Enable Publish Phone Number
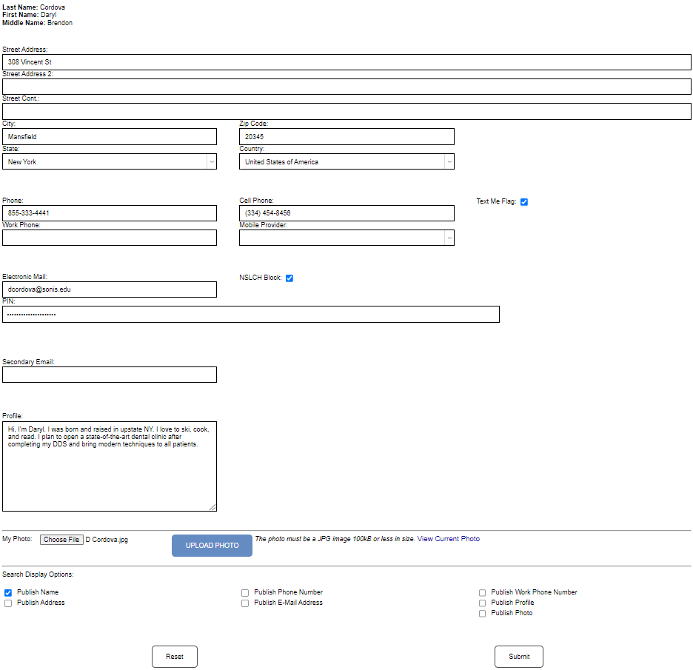 point(245,592)
